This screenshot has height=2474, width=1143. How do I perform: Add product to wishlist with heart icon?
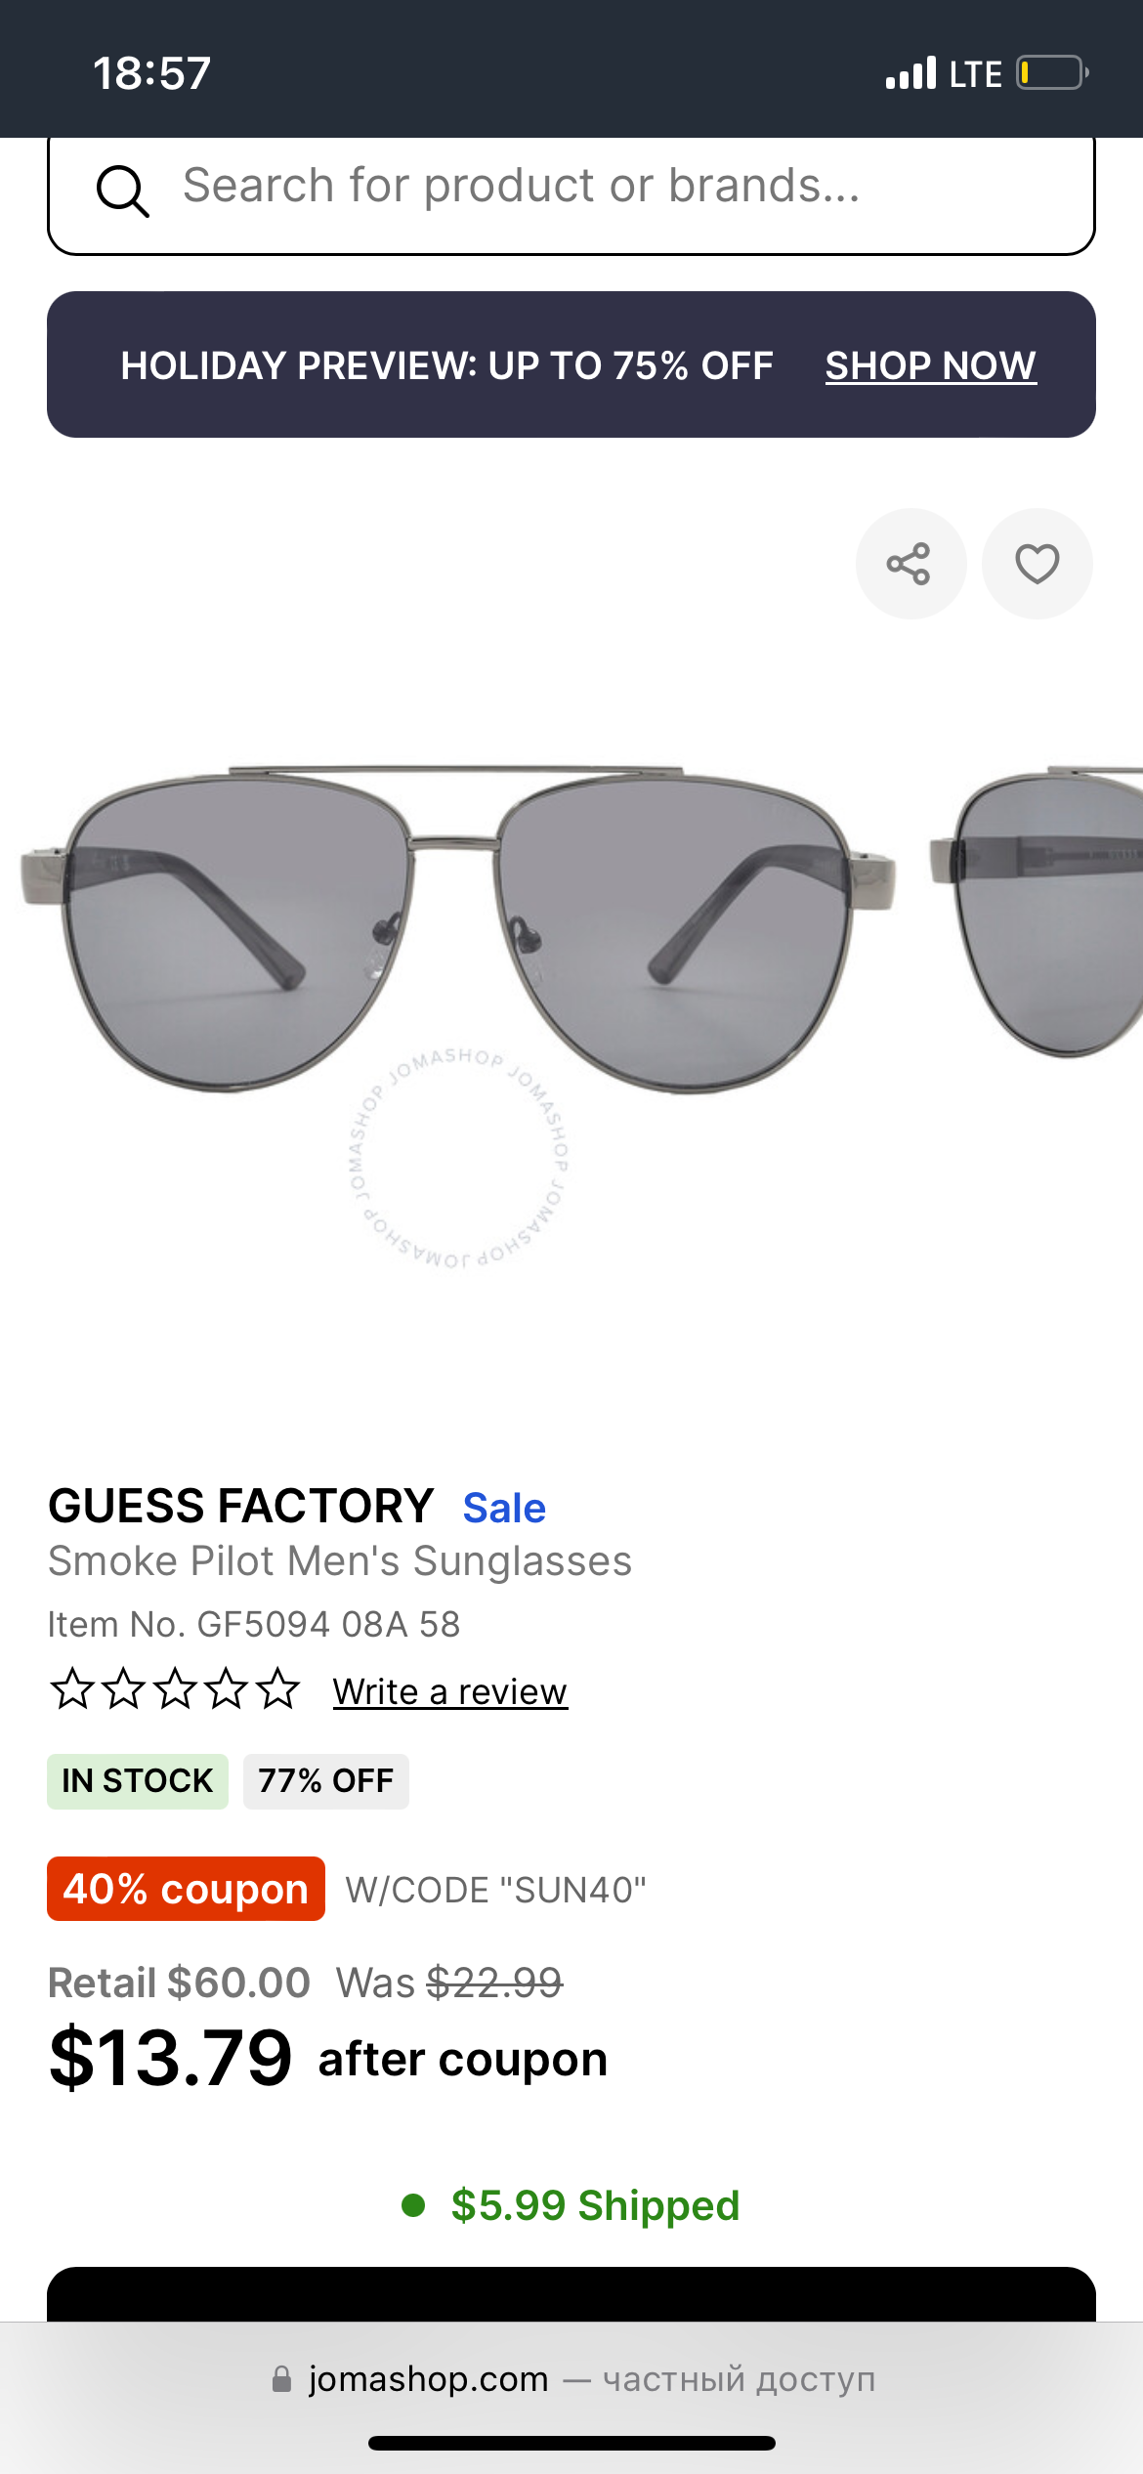[1037, 564]
